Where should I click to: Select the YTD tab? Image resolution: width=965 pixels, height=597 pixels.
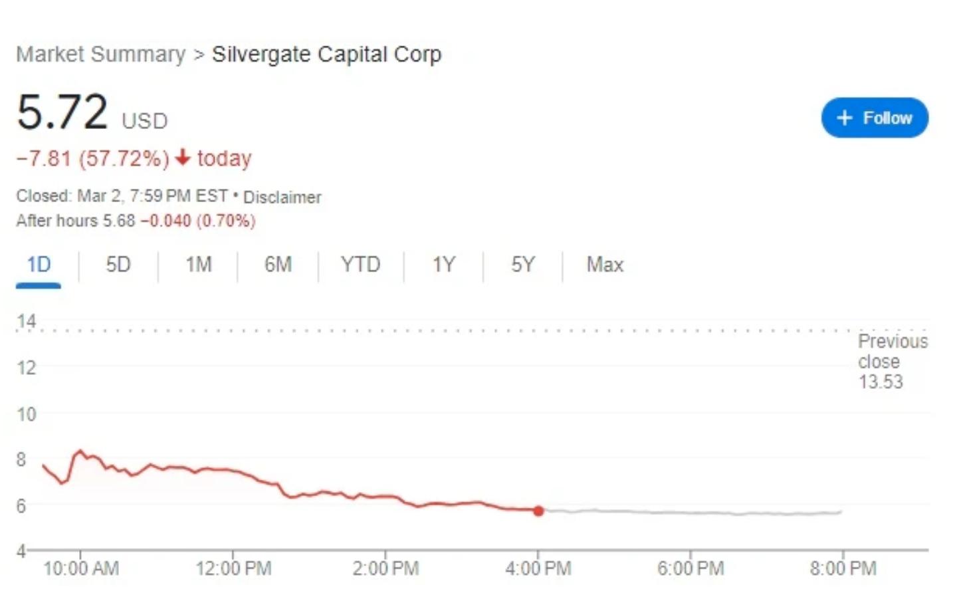coord(360,265)
